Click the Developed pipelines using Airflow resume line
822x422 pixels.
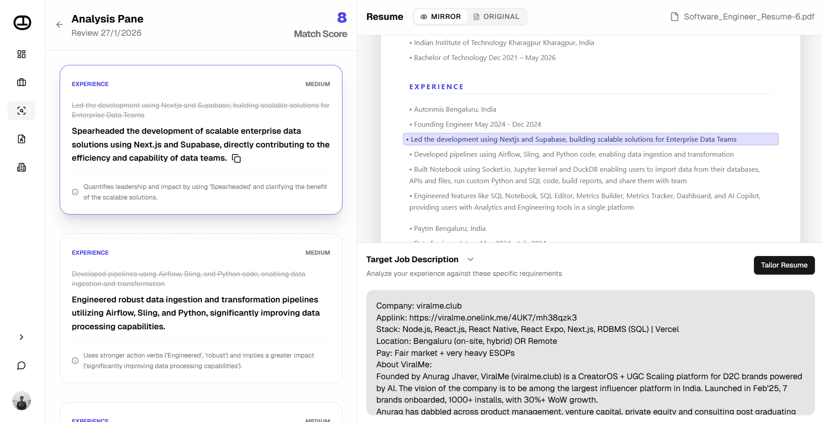pyautogui.click(x=571, y=154)
